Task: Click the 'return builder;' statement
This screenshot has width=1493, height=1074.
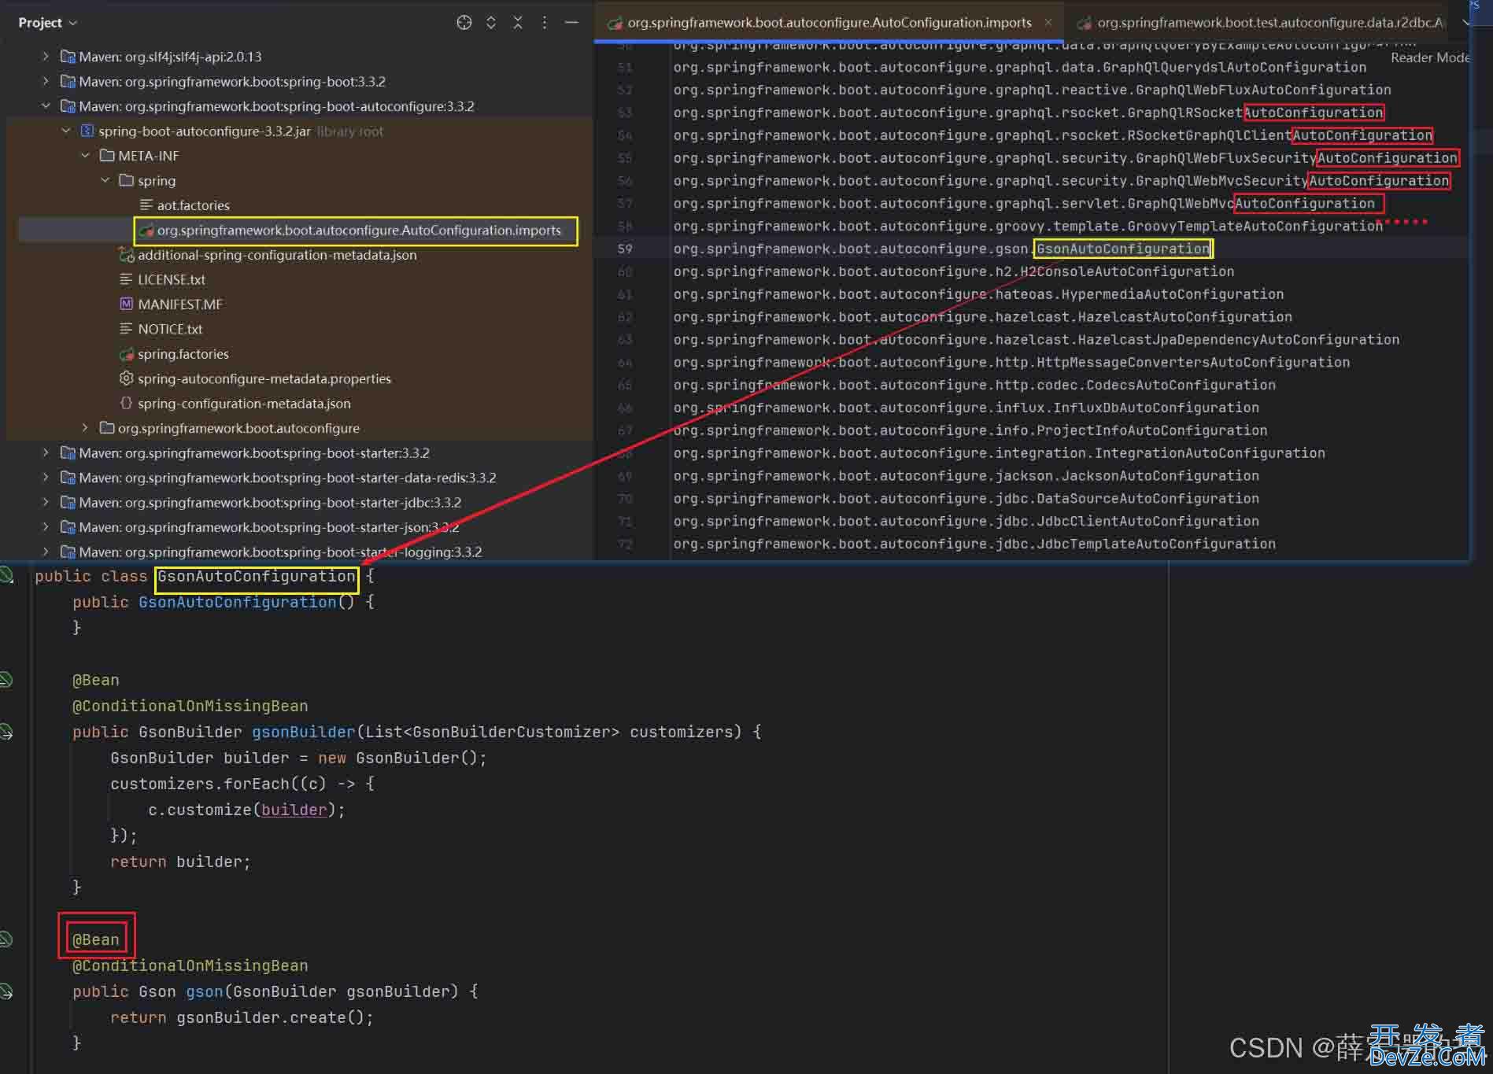Action: (180, 862)
